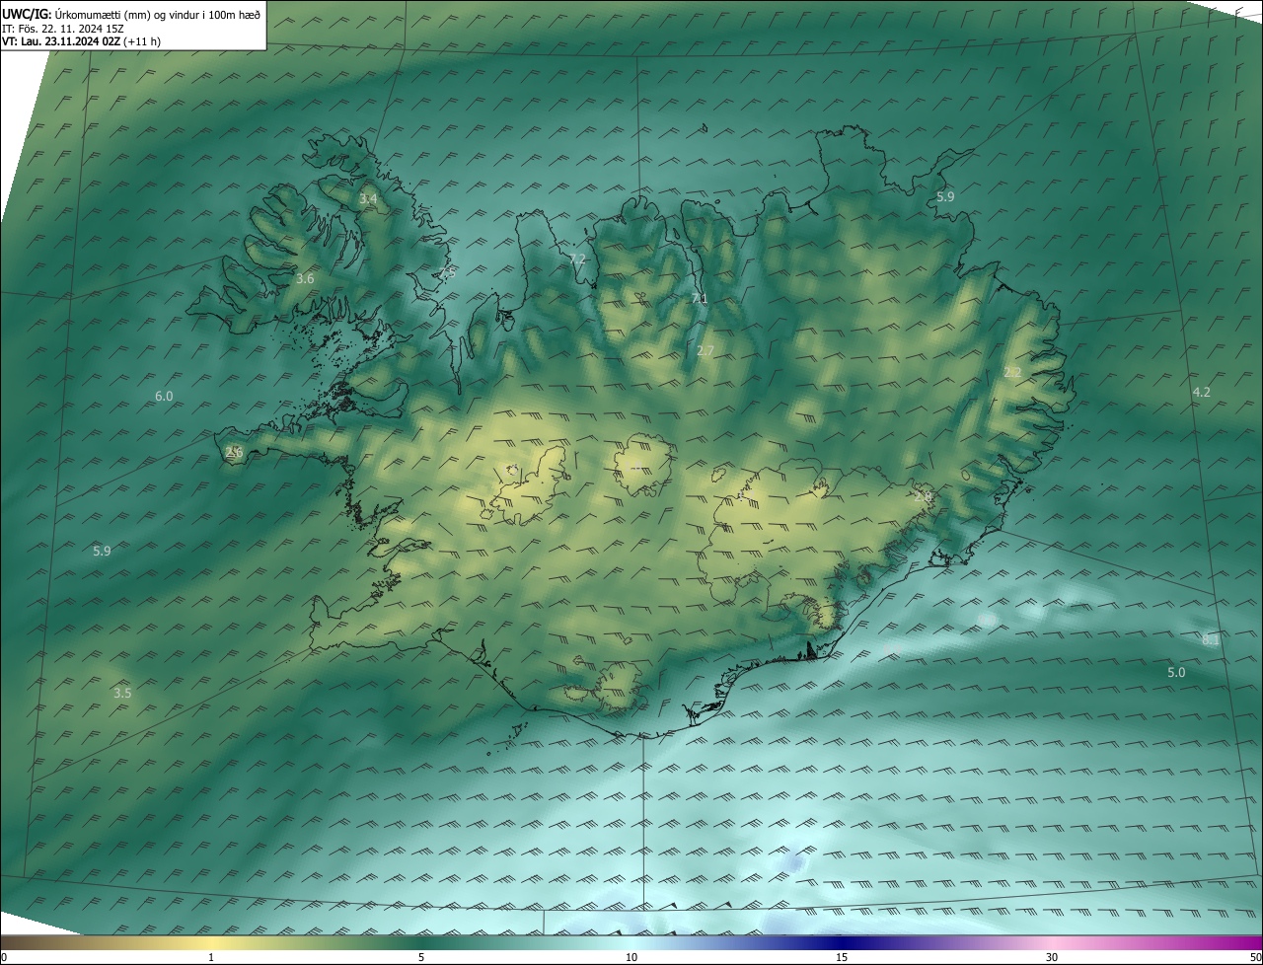Click the 3.5 value label over the sea

point(122,694)
